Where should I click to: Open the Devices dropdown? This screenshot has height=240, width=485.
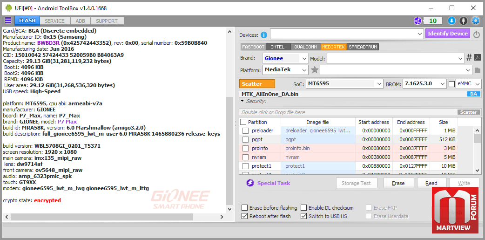click(347, 34)
